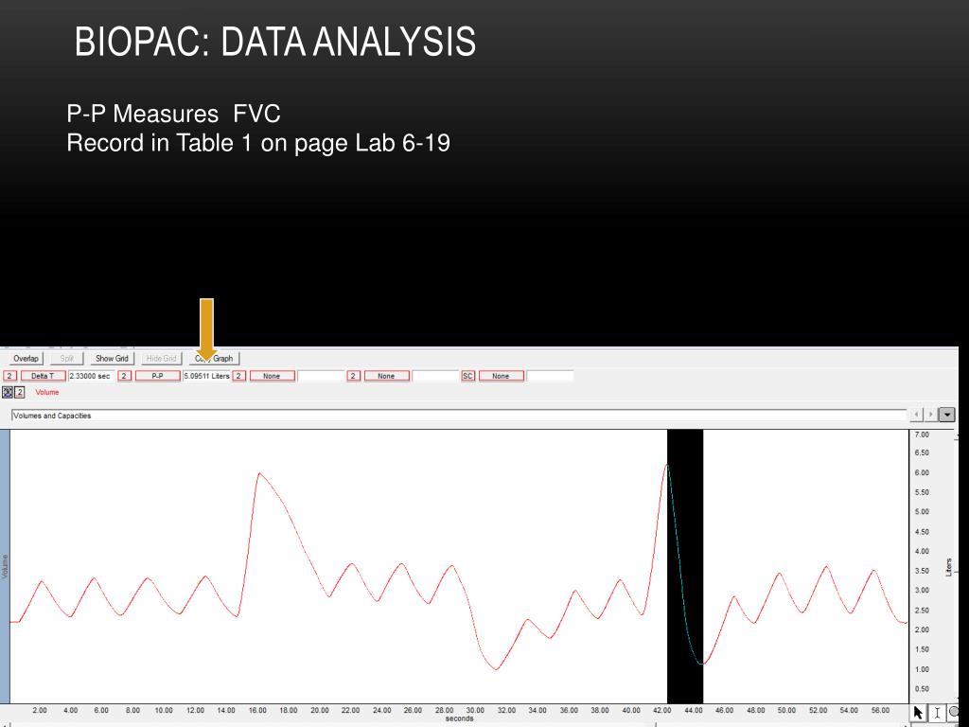
Task: Click the 56.00 tick on the time axis
Action: click(880, 710)
